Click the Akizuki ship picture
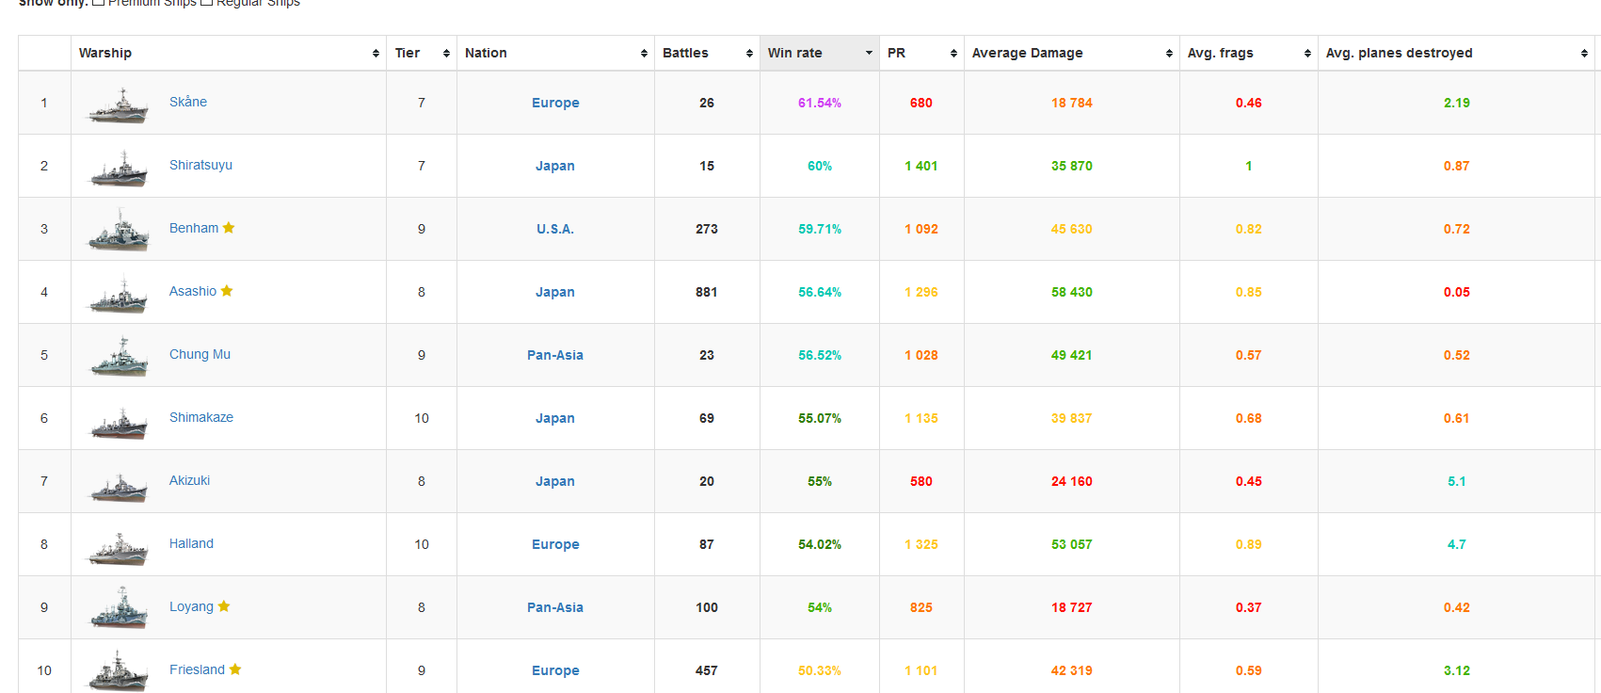Viewport: 1601px width, 693px height. 119,483
